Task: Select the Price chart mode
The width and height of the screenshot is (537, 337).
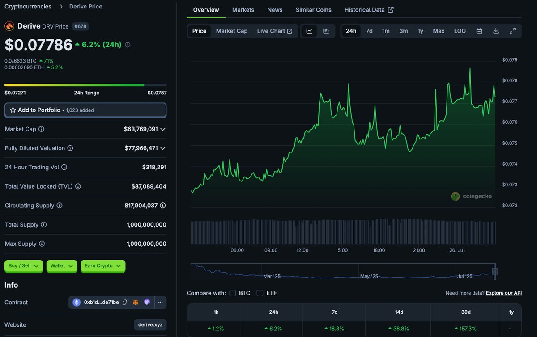Action: click(x=199, y=31)
